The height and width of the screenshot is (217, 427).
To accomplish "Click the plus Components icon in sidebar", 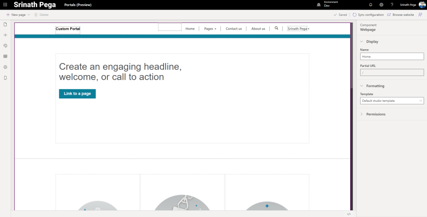I will (5, 35).
